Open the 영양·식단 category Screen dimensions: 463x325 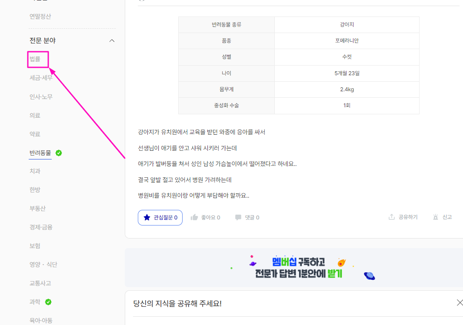coord(43,265)
